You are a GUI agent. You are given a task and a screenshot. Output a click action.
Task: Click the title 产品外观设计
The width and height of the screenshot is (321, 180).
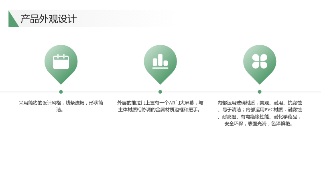click(x=49, y=19)
